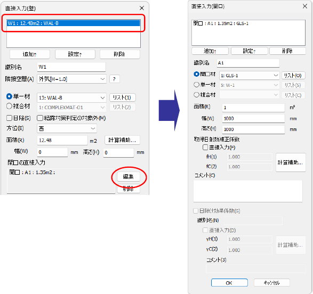Open リスト(O) for 開口材
The height and width of the screenshot is (294, 313).
tap(293, 76)
